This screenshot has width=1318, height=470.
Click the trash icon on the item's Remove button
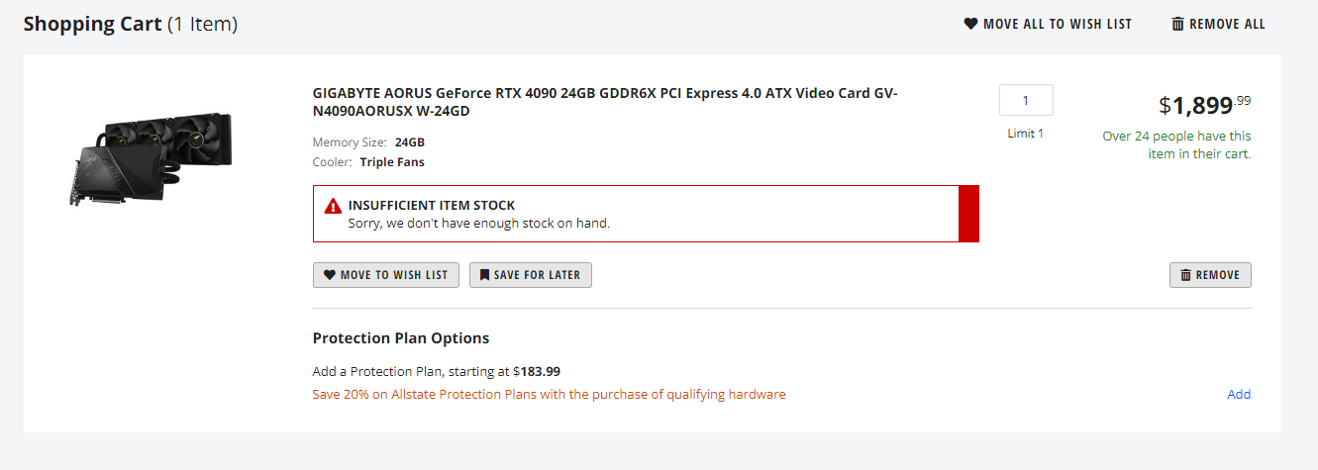click(1185, 275)
